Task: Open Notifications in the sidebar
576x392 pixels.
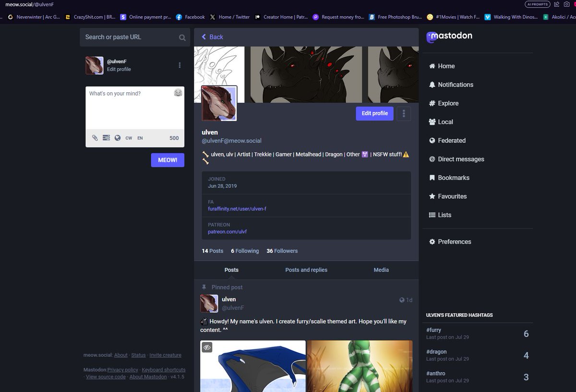Action: [x=451, y=85]
